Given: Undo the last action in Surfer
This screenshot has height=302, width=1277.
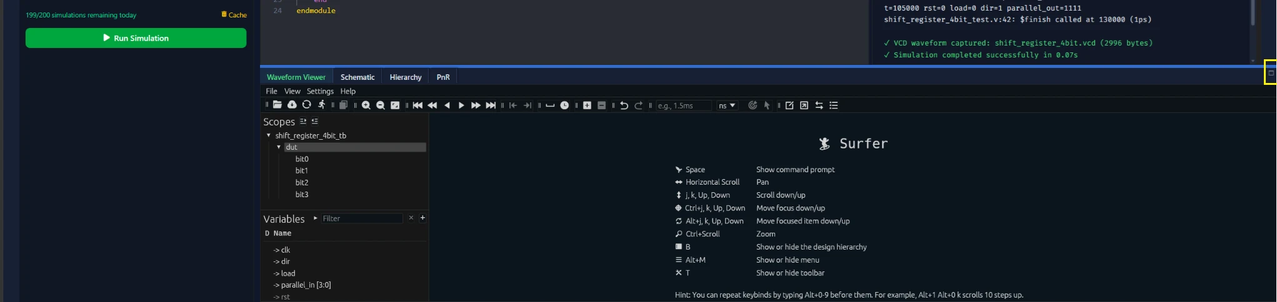Looking at the screenshot, I should (624, 105).
